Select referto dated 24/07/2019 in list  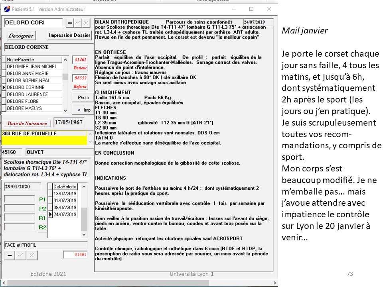[x=65, y=214]
